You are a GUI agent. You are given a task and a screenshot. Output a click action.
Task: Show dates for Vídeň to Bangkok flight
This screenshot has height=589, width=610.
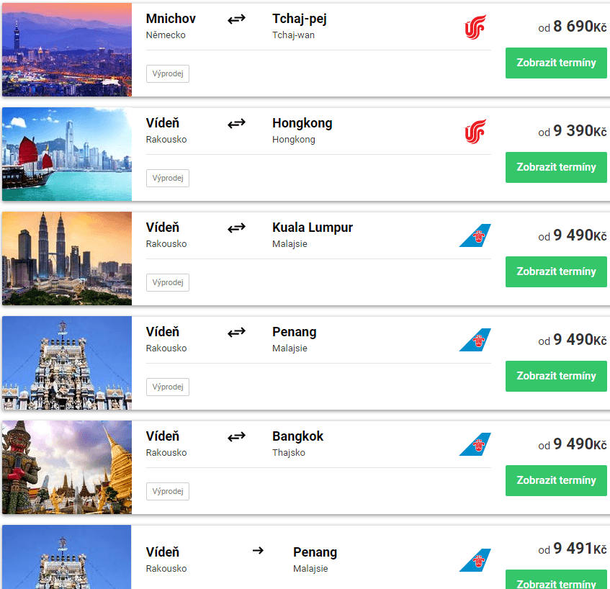click(x=556, y=480)
